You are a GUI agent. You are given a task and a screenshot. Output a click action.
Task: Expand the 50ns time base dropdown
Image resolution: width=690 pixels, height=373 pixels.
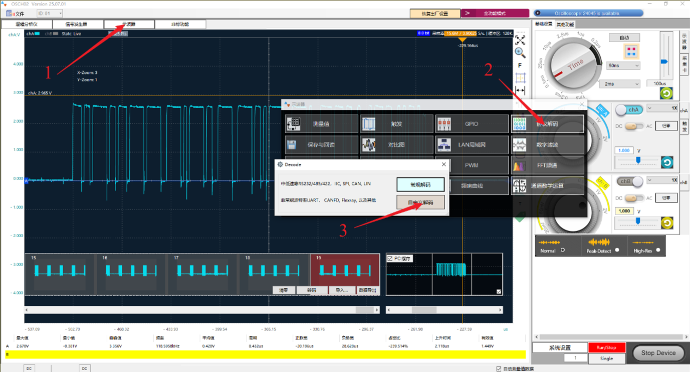(x=623, y=65)
